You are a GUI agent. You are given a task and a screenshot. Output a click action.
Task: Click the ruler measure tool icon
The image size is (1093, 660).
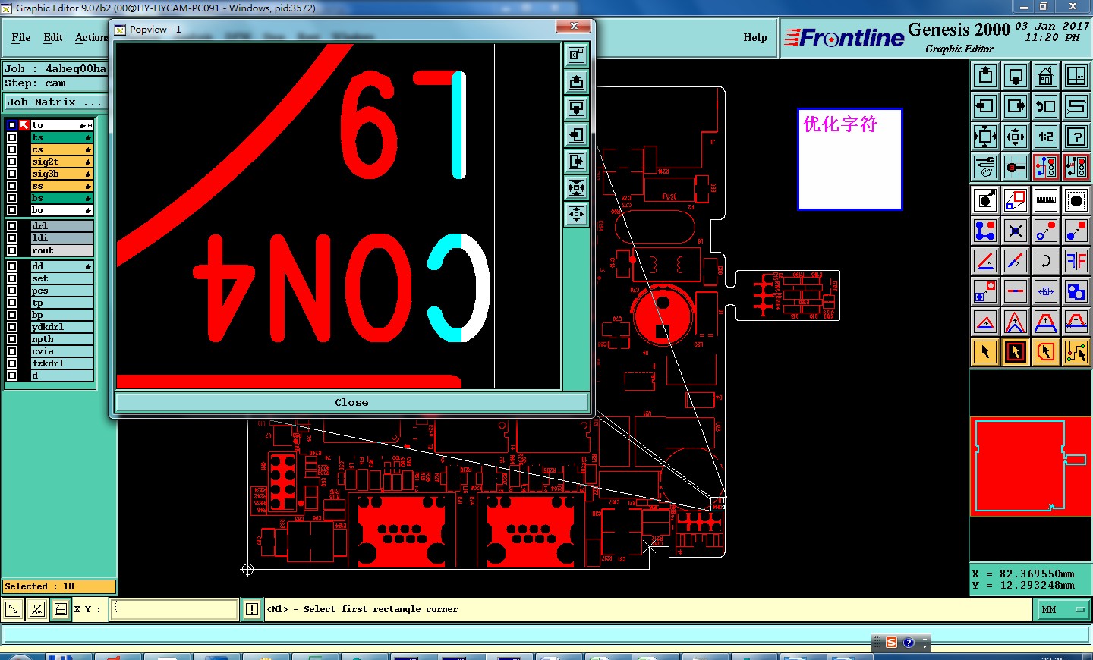(1046, 200)
